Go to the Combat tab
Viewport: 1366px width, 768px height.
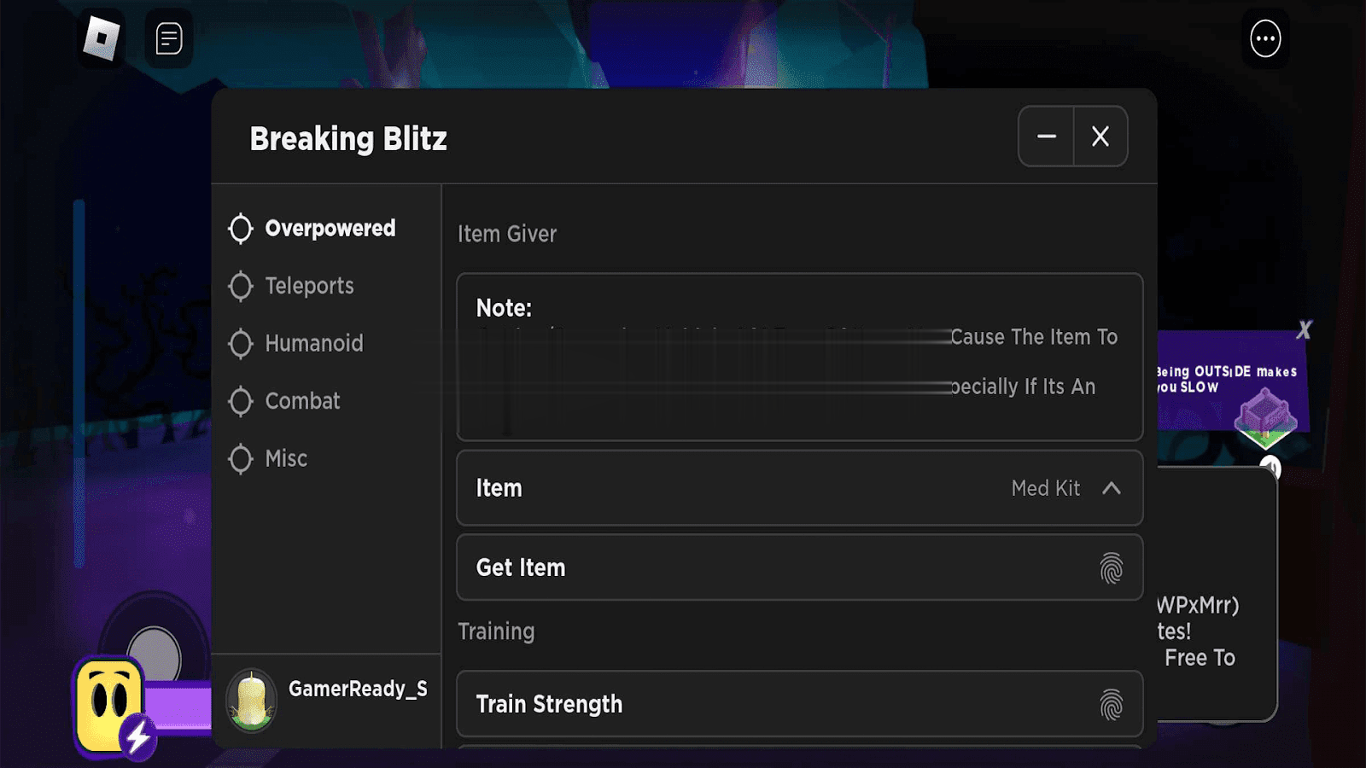coord(302,401)
